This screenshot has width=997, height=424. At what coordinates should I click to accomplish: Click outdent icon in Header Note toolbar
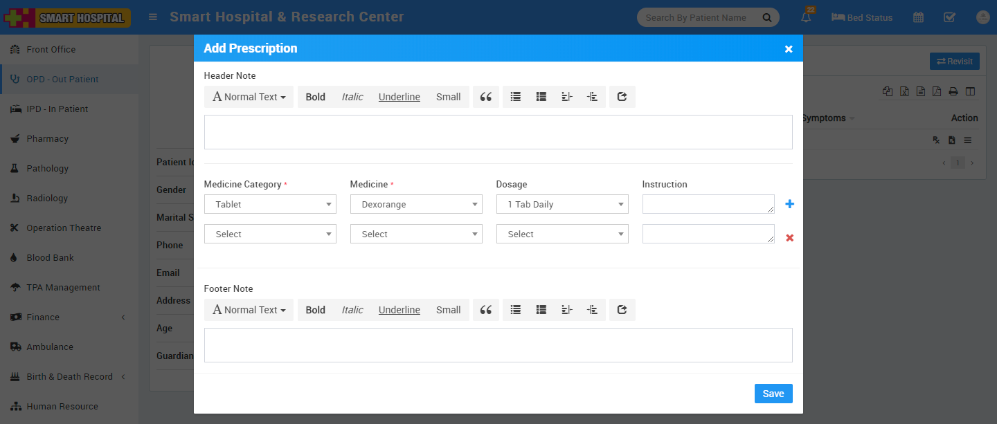tap(566, 97)
